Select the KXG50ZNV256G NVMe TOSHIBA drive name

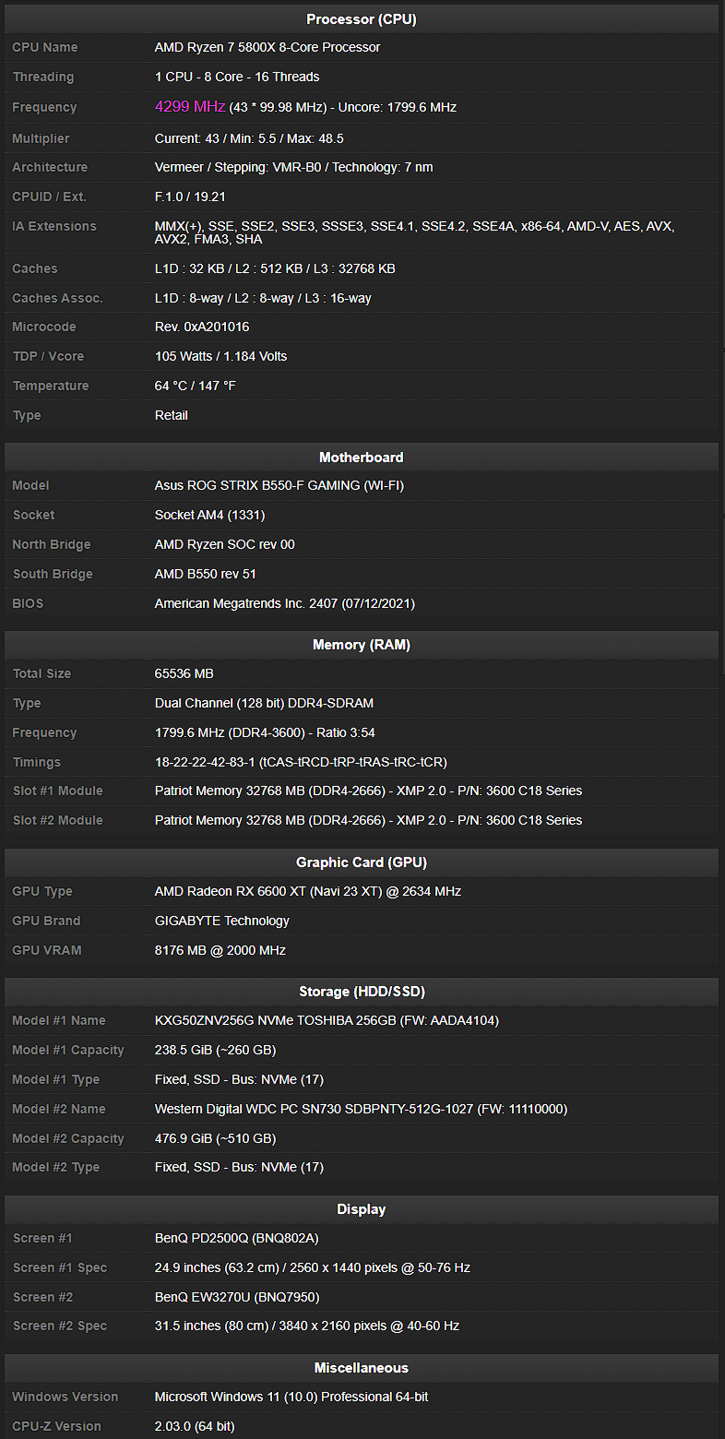(327, 1020)
